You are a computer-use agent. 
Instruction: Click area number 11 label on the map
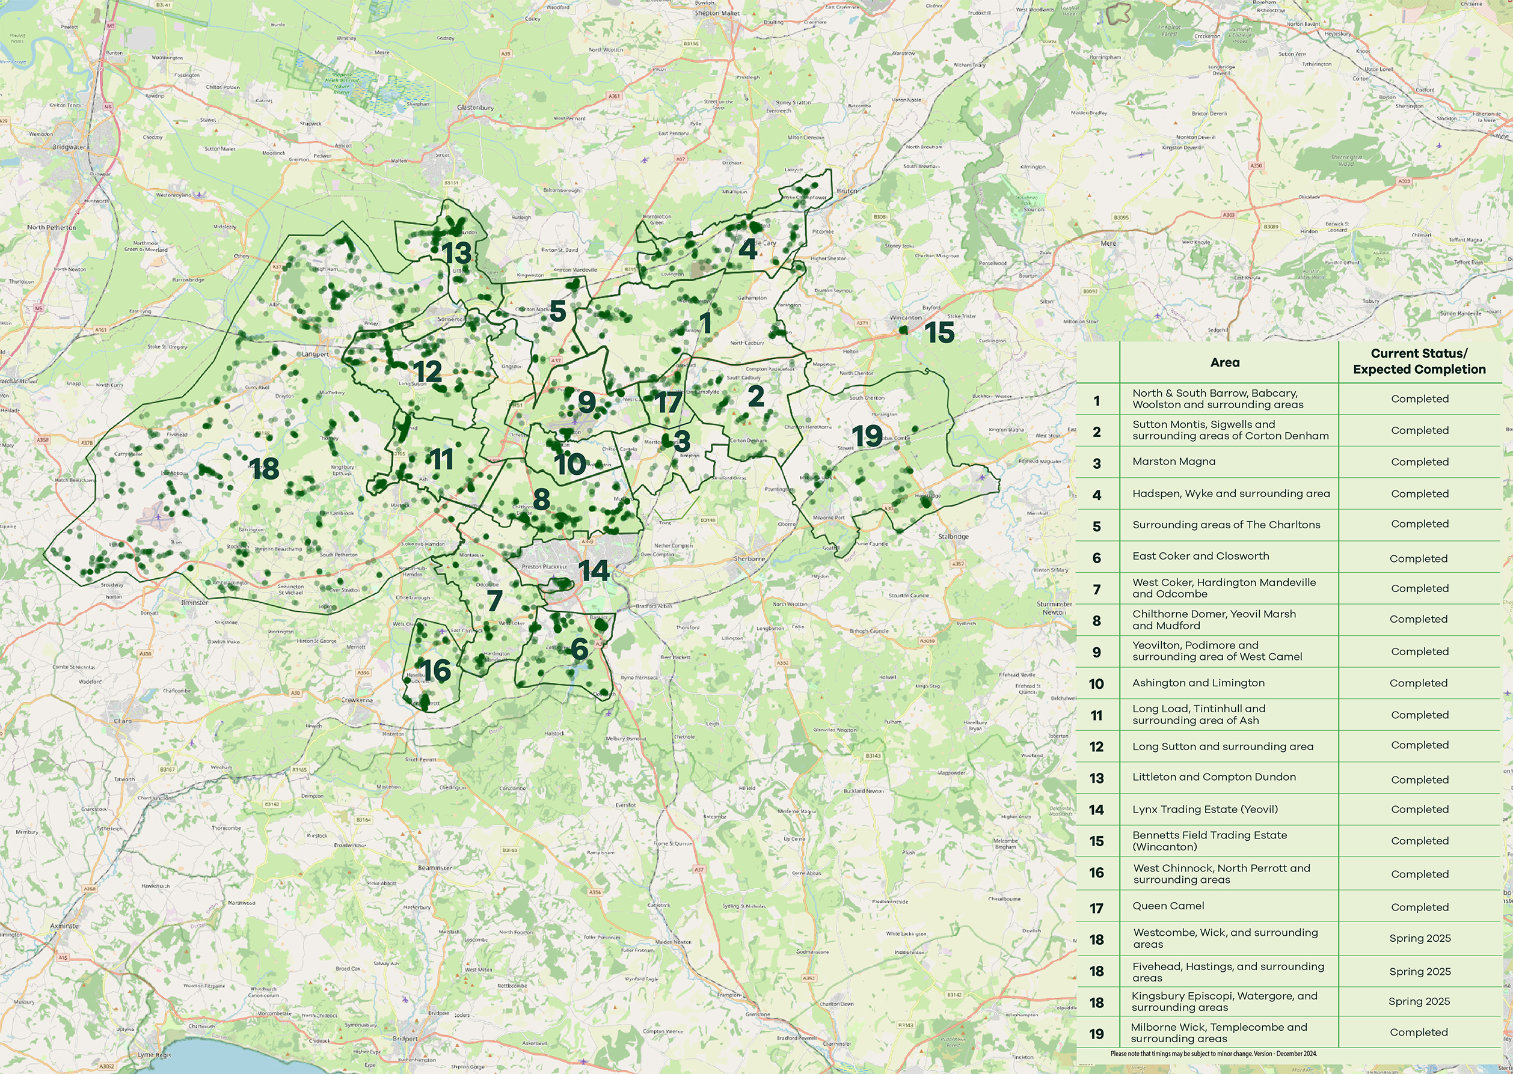[441, 459]
